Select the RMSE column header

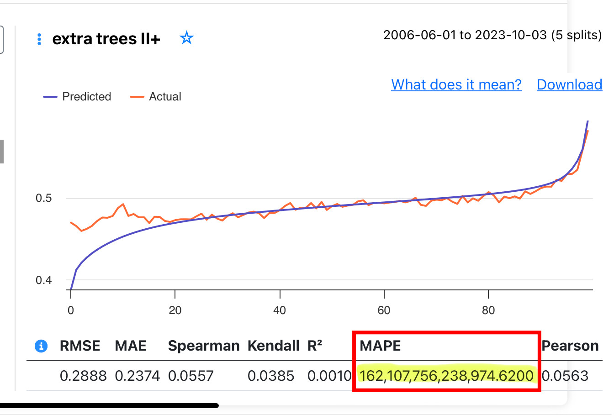(x=80, y=346)
